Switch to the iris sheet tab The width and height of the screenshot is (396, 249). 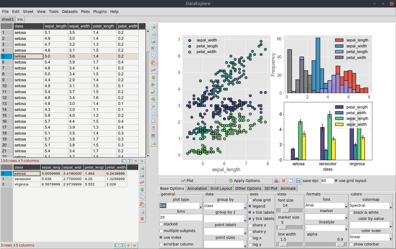(x=20, y=19)
